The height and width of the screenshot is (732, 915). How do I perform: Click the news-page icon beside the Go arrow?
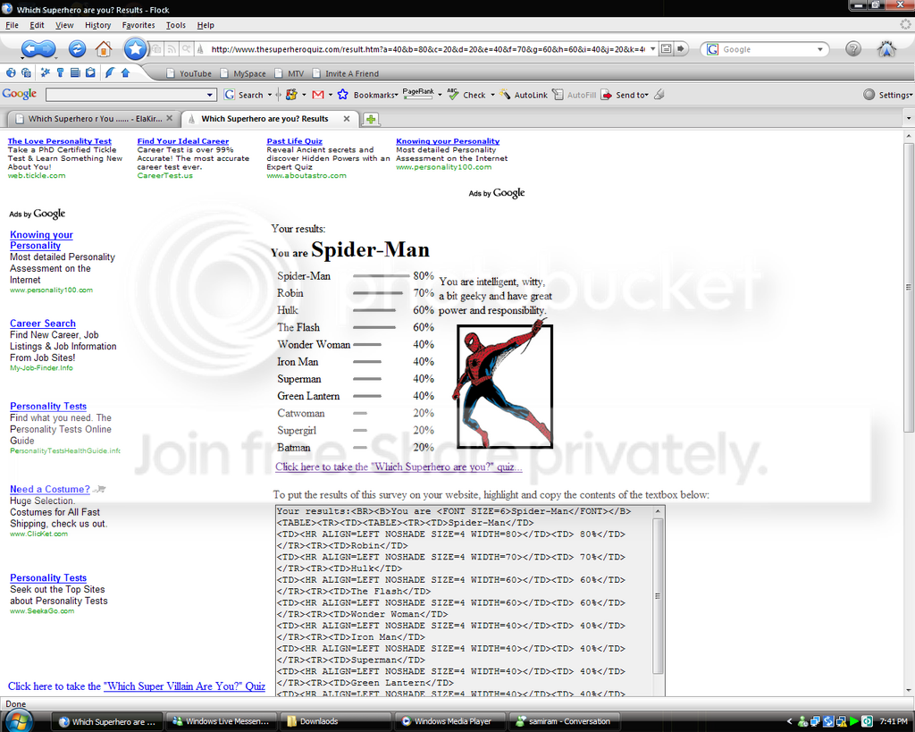click(x=667, y=49)
